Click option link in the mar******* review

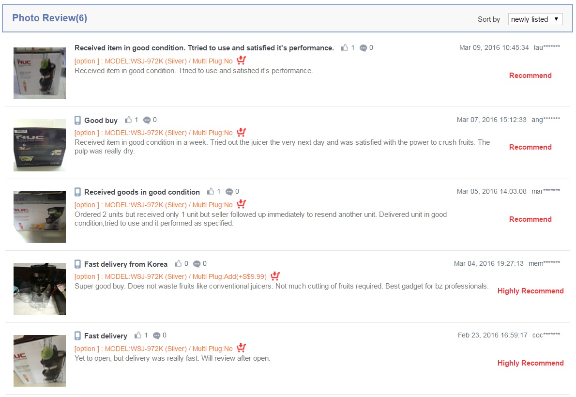(153, 205)
